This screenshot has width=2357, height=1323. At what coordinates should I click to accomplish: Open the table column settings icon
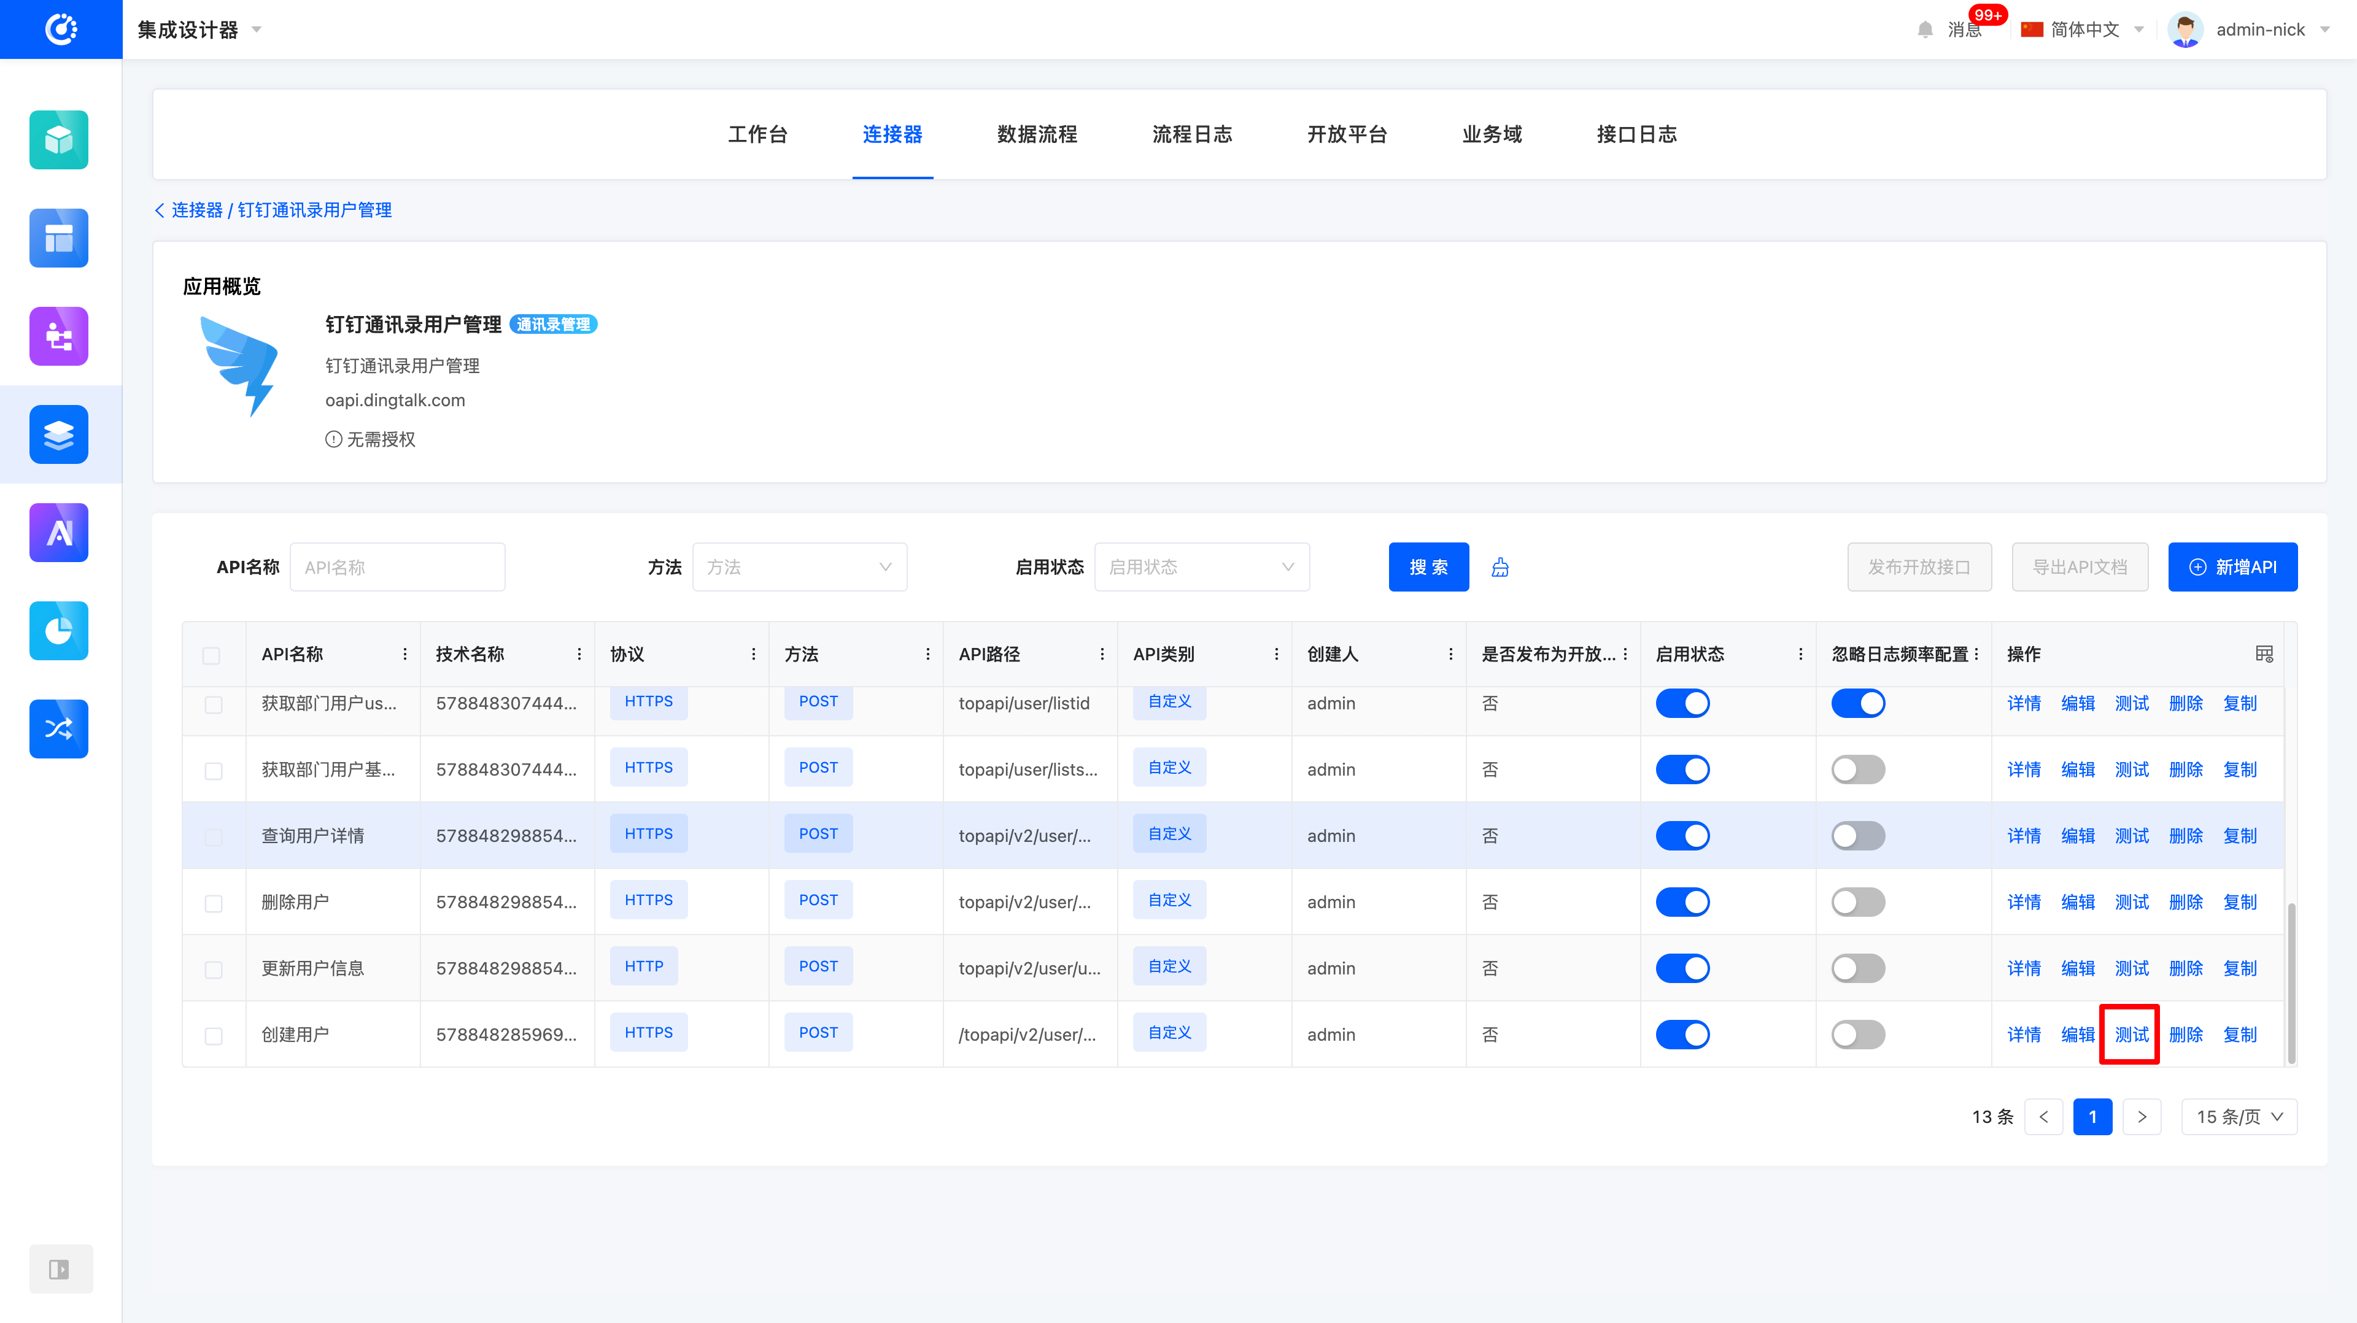click(2264, 654)
